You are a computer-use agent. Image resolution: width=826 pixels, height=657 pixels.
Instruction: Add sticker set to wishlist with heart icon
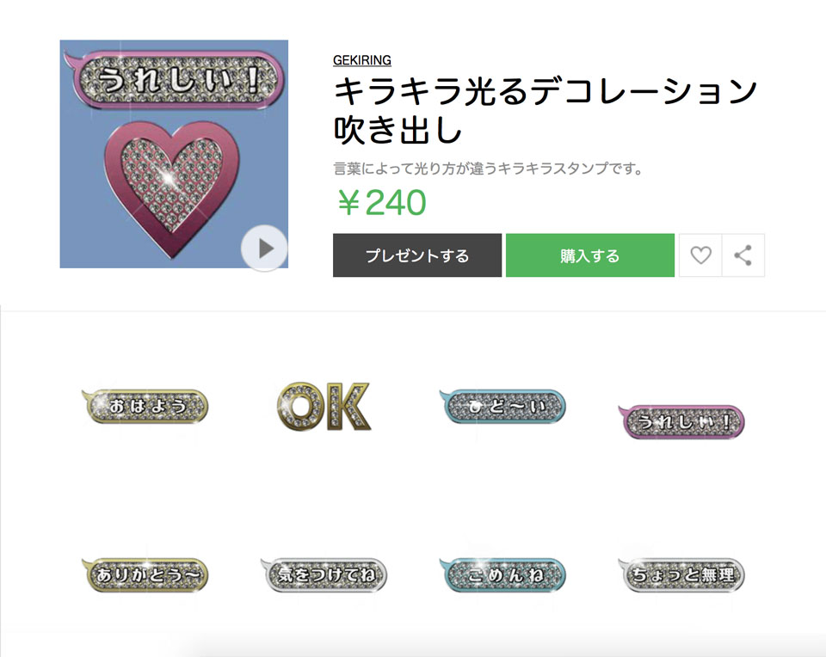pyautogui.click(x=700, y=255)
